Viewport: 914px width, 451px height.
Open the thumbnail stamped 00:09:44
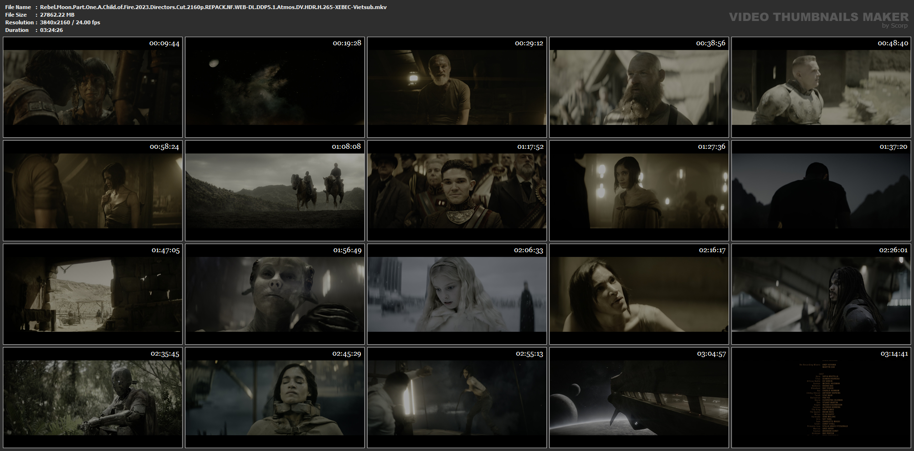pos(92,87)
